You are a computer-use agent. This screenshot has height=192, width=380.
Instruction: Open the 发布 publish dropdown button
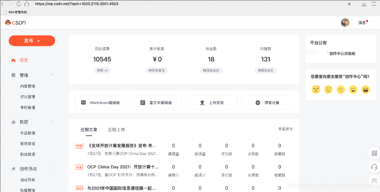tap(32, 41)
